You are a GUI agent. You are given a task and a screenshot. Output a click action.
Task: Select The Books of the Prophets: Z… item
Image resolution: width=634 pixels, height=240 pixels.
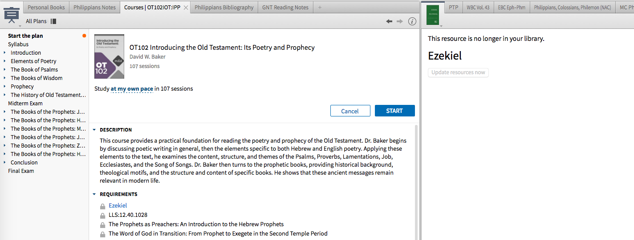(x=48, y=146)
